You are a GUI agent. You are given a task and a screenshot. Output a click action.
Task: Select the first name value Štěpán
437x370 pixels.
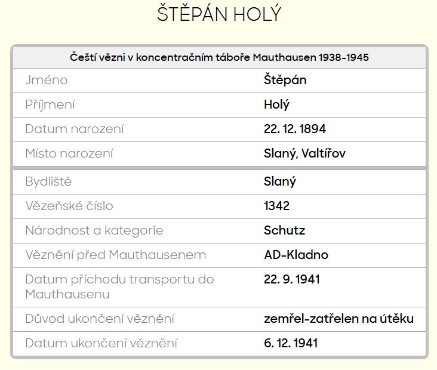[285, 80]
